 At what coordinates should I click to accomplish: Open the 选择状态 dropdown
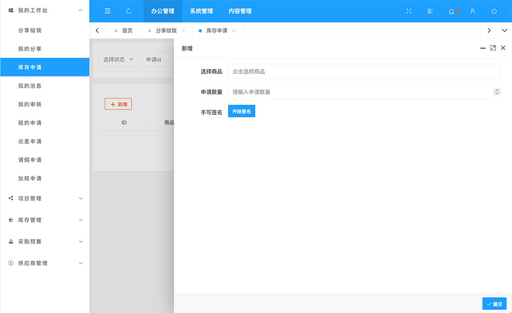pos(118,59)
